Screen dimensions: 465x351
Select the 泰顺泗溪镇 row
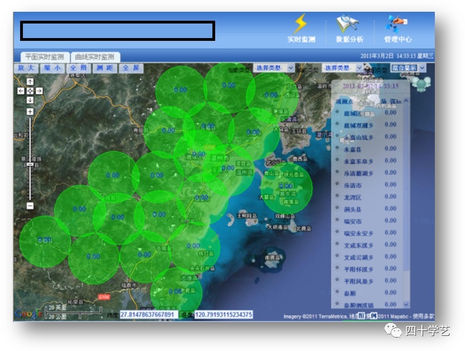[368, 305]
